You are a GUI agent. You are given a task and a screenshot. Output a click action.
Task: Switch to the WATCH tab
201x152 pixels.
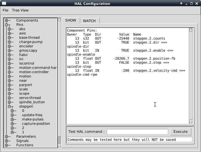click(x=89, y=21)
